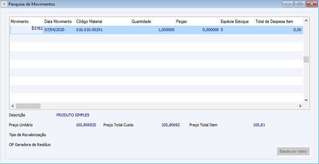319x164 pixels.
Task: Click the Descrição label
Action: tap(17, 115)
